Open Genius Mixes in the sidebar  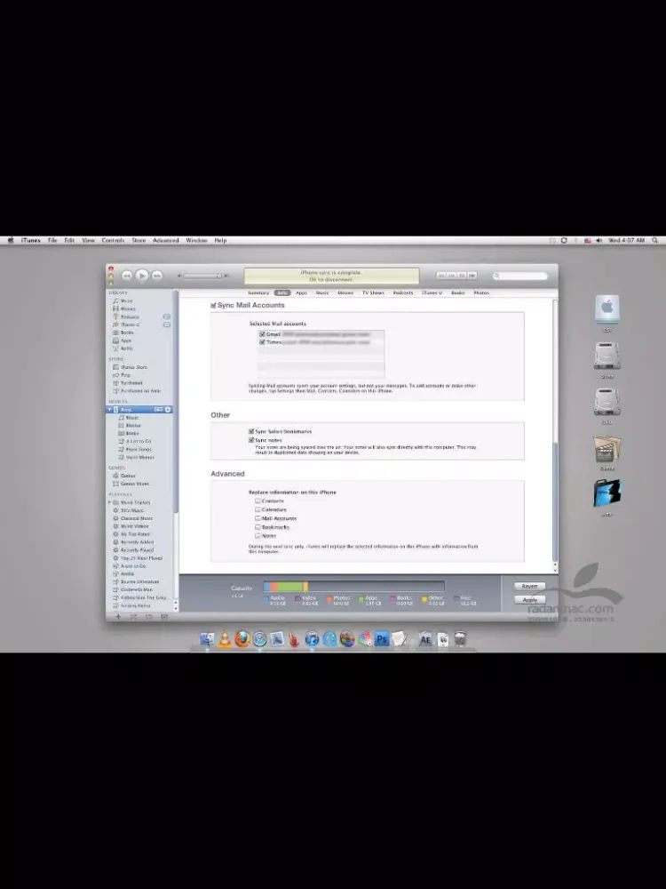tap(131, 484)
